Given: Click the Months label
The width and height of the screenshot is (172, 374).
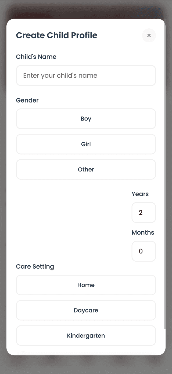Looking at the screenshot, I should coord(143,232).
